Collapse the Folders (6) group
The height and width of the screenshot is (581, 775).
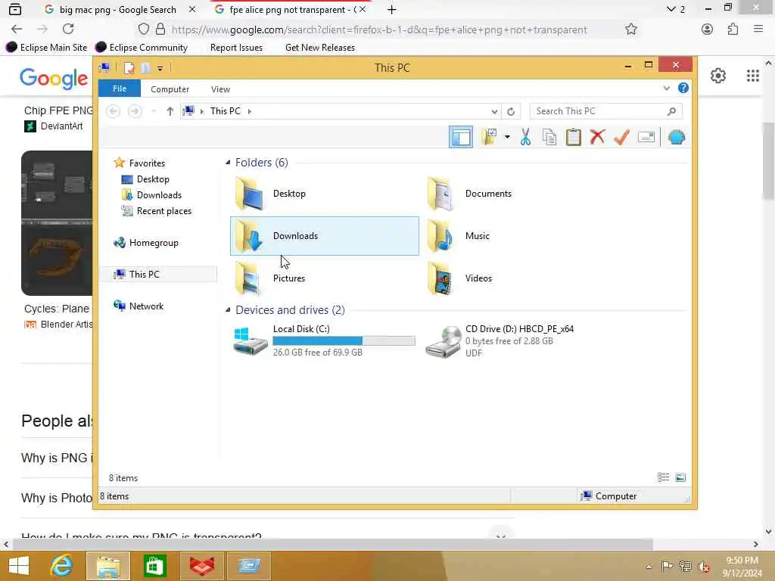[x=228, y=163]
